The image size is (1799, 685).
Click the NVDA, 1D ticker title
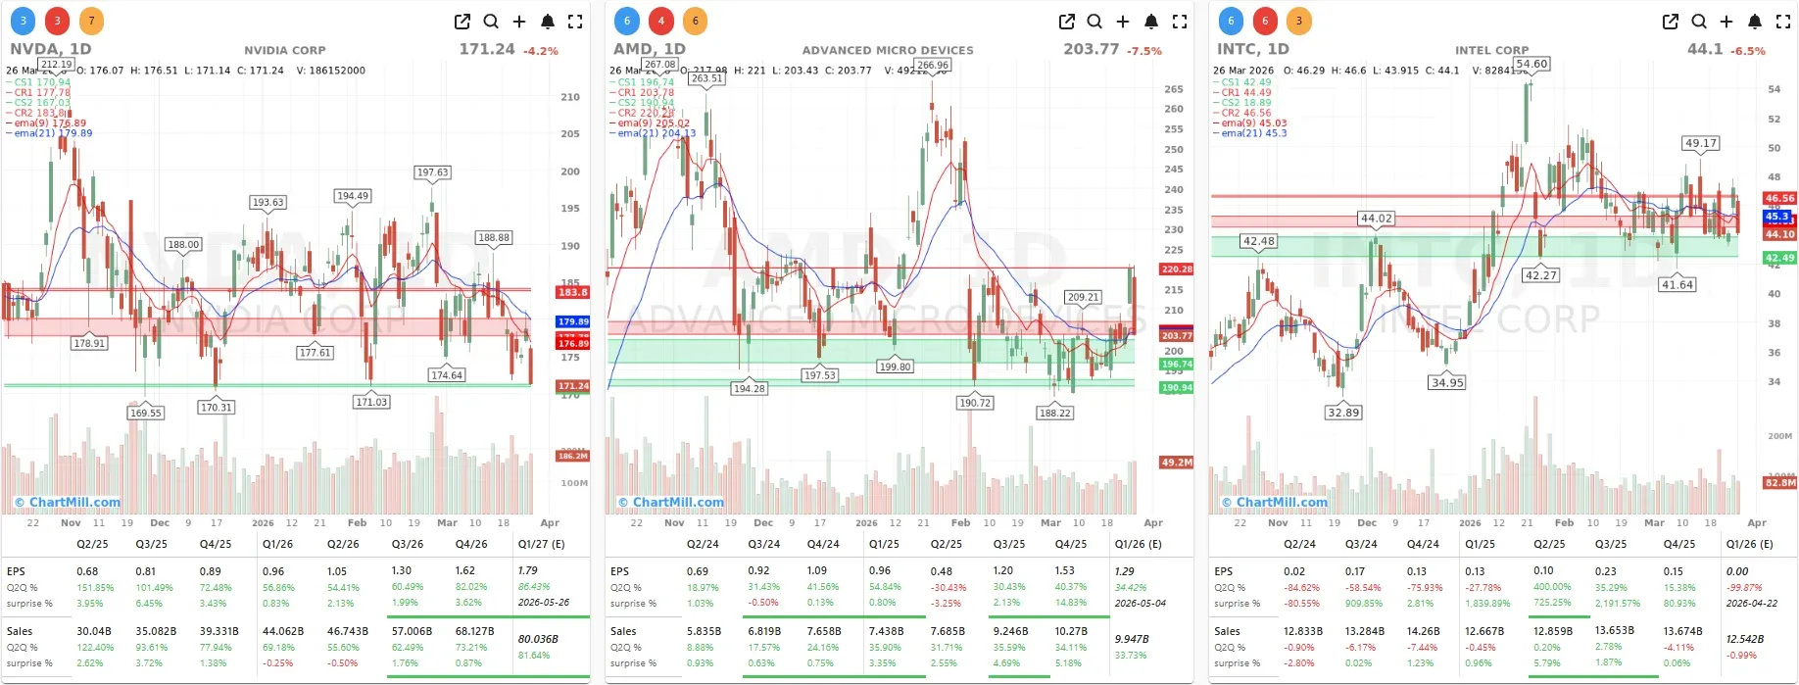pos(51,49)
